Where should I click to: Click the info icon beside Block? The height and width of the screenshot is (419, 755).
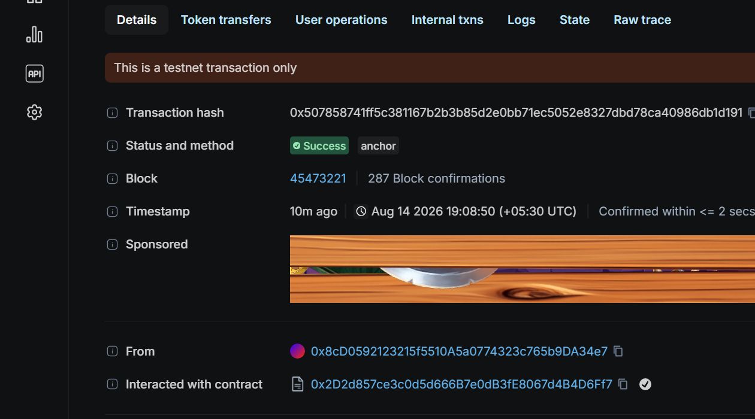tap(112, 178)
